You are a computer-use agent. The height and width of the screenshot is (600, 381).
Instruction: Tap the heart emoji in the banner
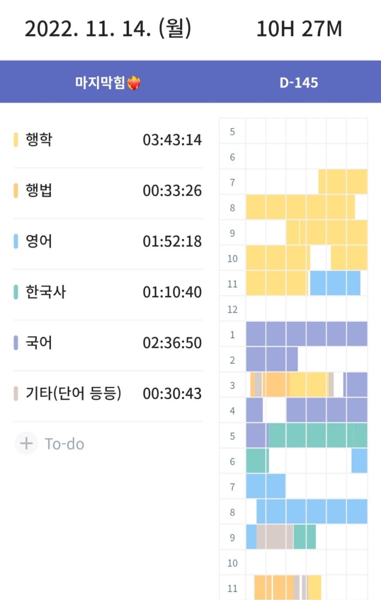tap(133, 83)
